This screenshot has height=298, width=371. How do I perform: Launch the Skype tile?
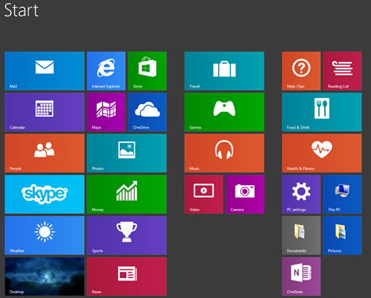pos(44,194)
